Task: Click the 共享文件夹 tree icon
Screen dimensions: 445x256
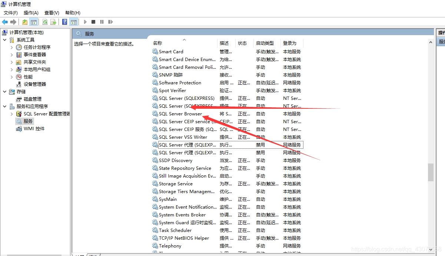Action: (19, 62)
